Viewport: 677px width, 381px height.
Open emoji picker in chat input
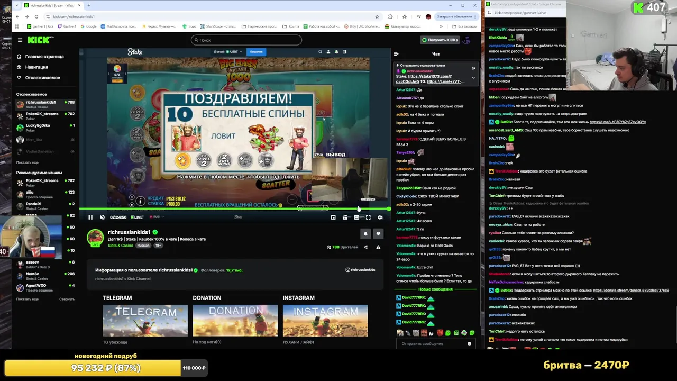(469, 344)
